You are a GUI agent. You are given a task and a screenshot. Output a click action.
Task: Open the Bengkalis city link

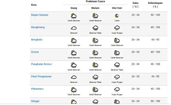point(37,40)
